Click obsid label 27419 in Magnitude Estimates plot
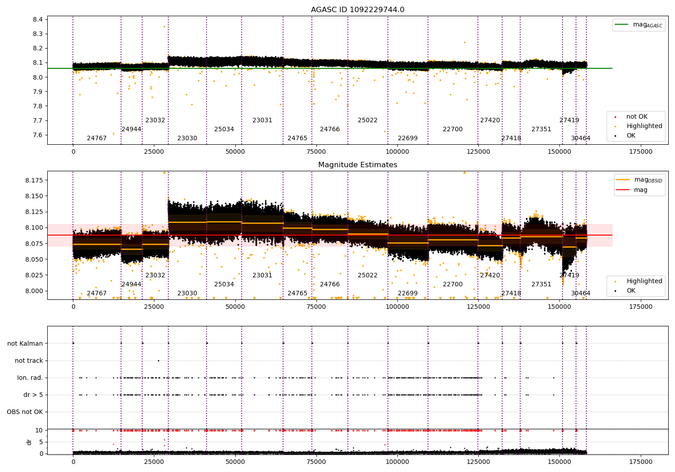This screenshot has height=472, width=675. (x=569, y=276)
